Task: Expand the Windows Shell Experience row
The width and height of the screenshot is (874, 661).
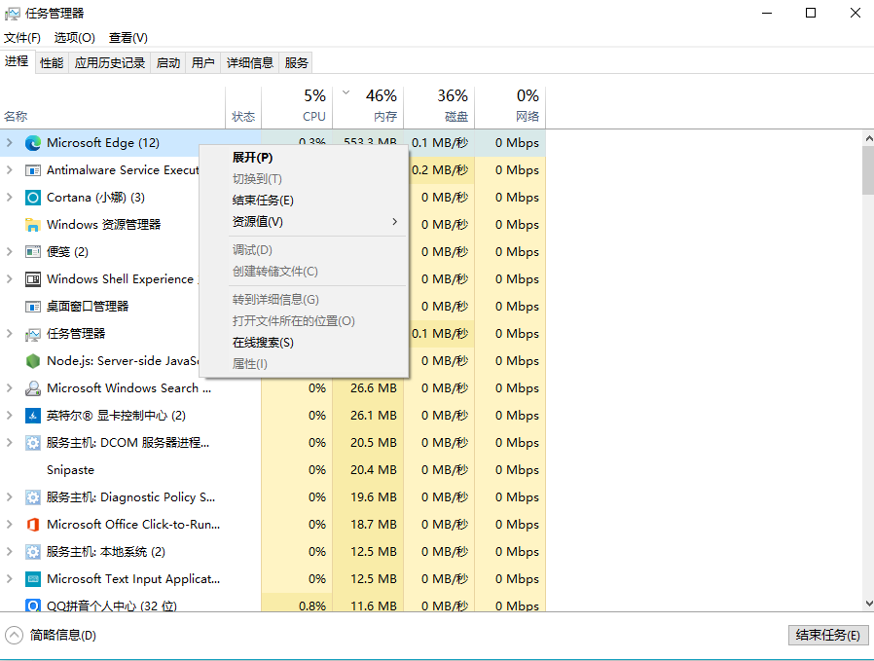Action: (x=10, y=279)
